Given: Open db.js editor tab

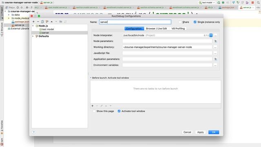Looking at the screenshot, I should [x=210, y=7].
